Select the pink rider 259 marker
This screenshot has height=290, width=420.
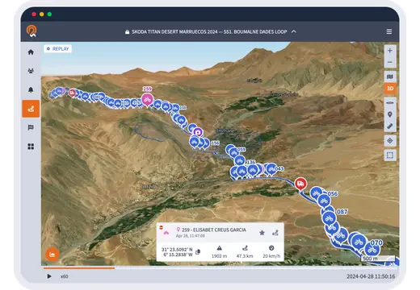[x=147, y=99]
